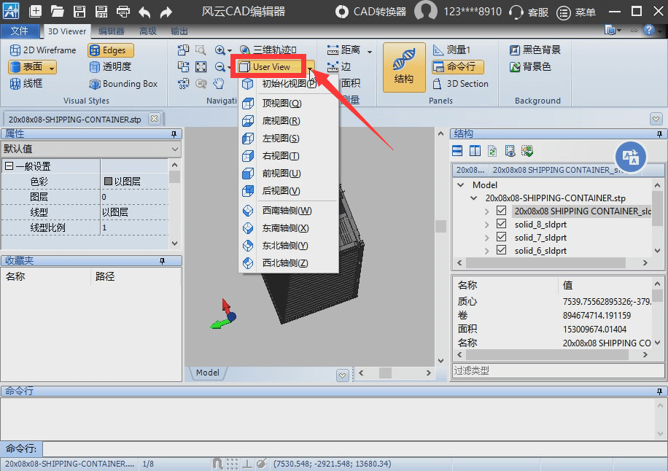Choose 前视图(U) front view
Screen dimensions: 668x471
(289, 174)
